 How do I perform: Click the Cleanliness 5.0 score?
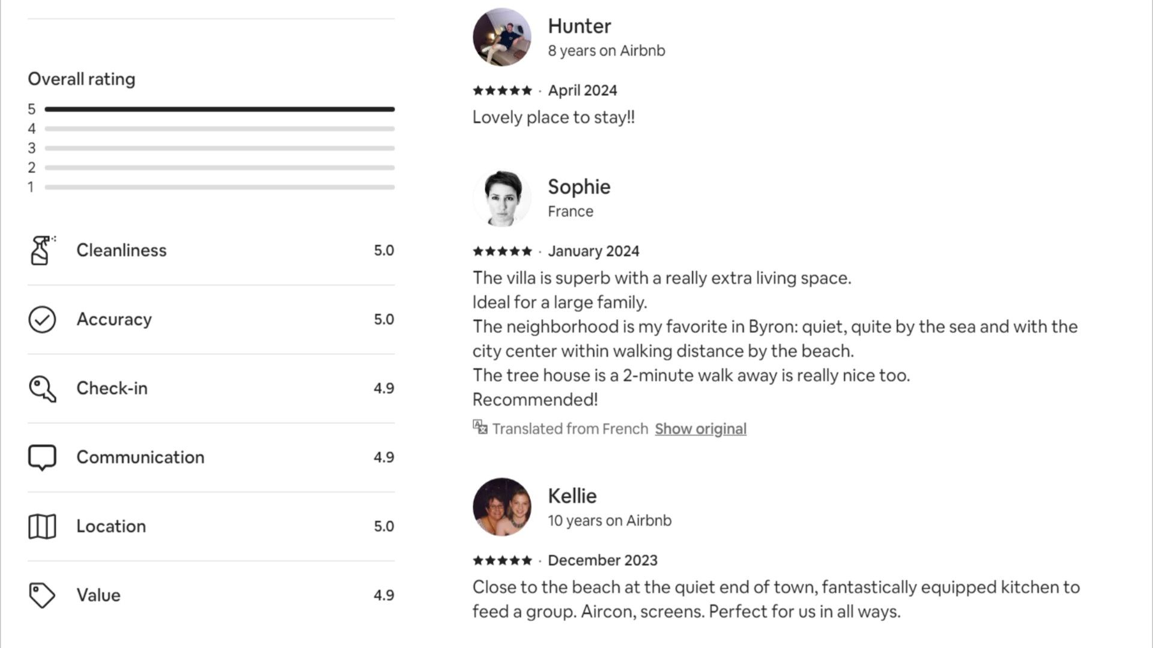(x=384, y=250)
